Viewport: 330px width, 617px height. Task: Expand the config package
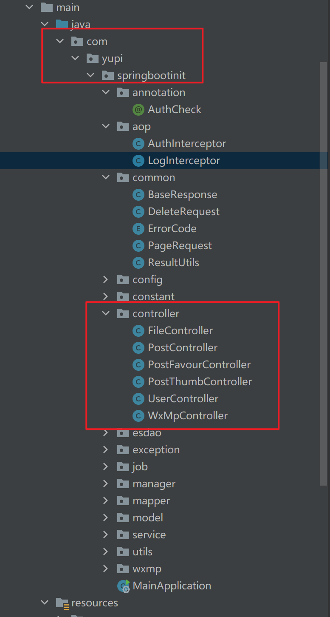coord(106,280)
